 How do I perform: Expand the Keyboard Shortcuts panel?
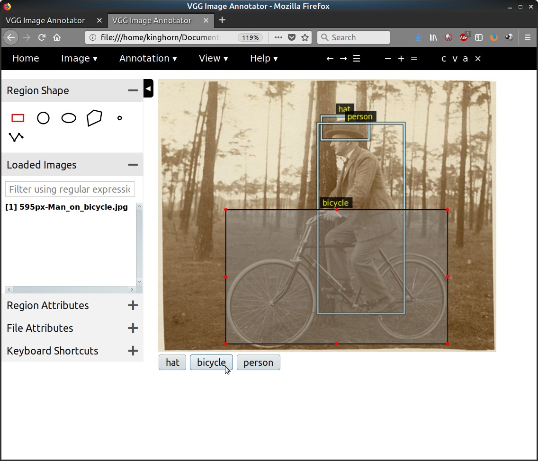[x=133, y=351]
